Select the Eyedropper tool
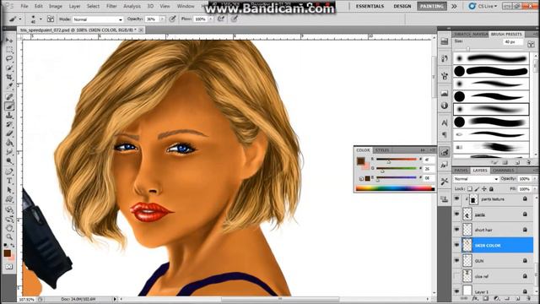Image resolution: width=540 pixels, height=304 pixels. (x=9, y=86)
